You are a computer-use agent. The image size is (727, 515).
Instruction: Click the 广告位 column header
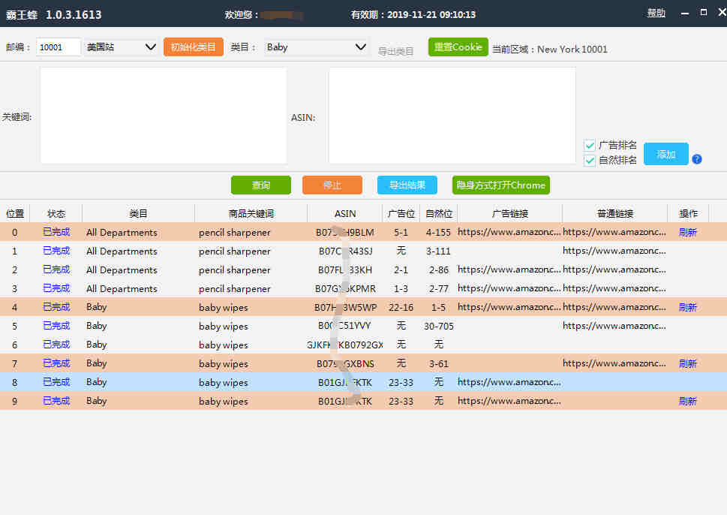click(x=401, y=213)
